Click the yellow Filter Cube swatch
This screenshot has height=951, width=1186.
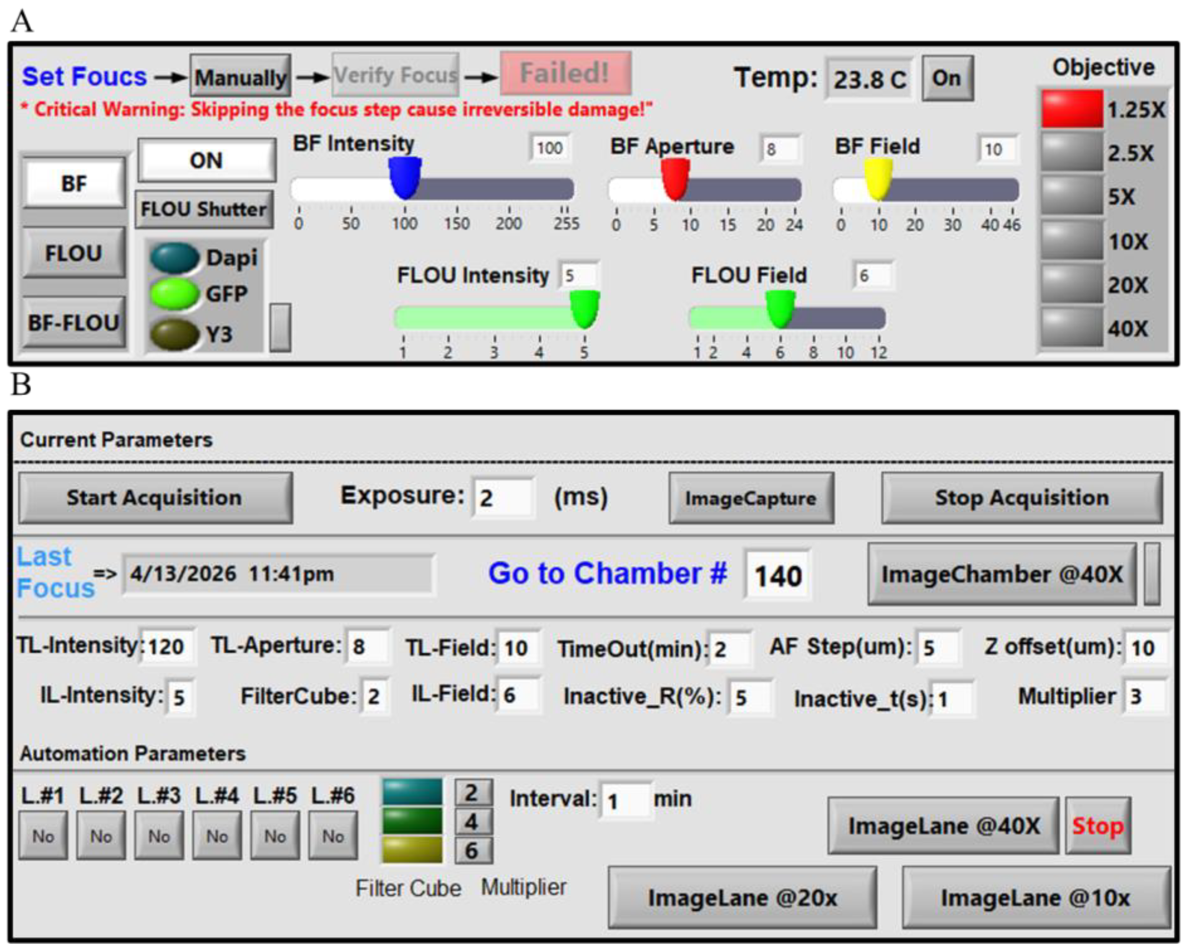pyautogui.click(x=412, y=850)
